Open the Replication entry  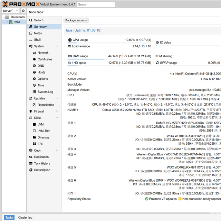click(x=45, y=157)
